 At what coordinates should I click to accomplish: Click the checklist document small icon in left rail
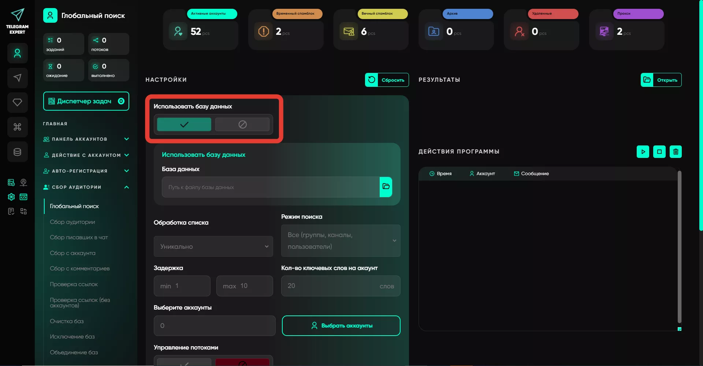pyautogui.click(x=11, y=211)
